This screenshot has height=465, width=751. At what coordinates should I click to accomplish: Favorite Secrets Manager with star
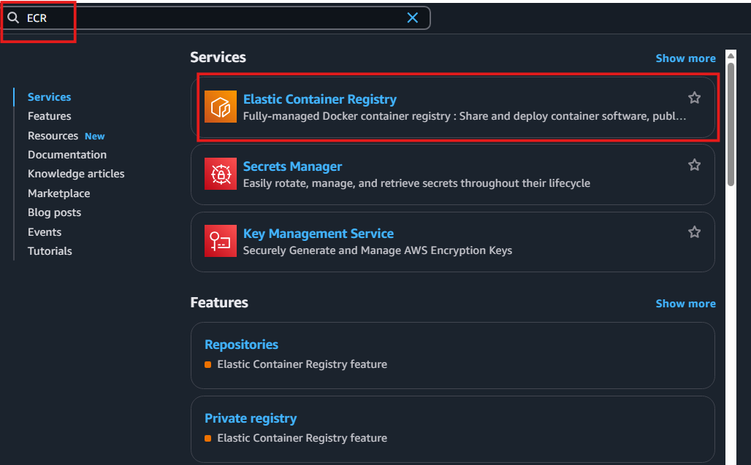tap(694, 165)
